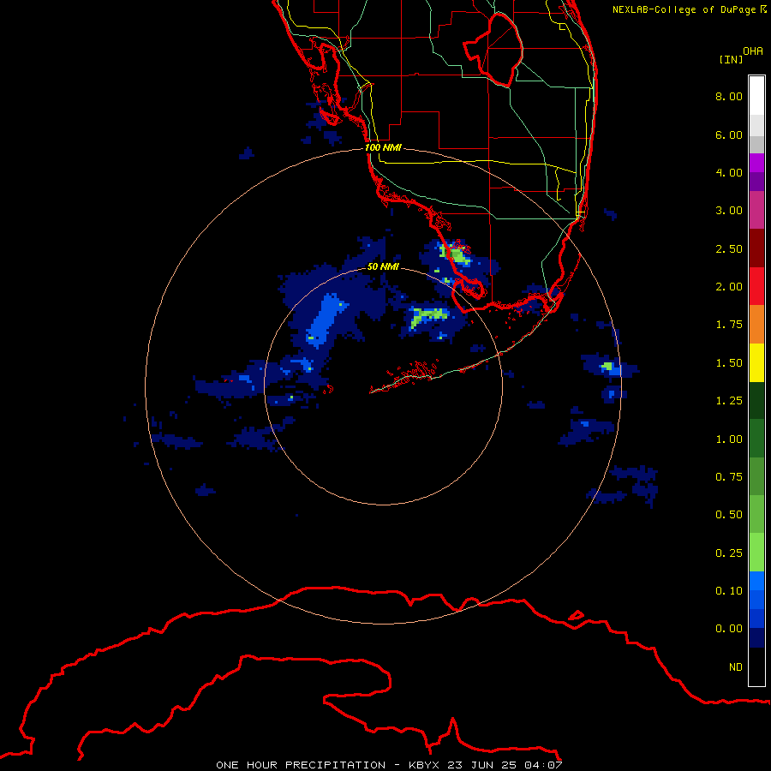Click the 4.00 legend value
Image resolution: width=771 pixels, height=771 pixels.
[729, 172]
